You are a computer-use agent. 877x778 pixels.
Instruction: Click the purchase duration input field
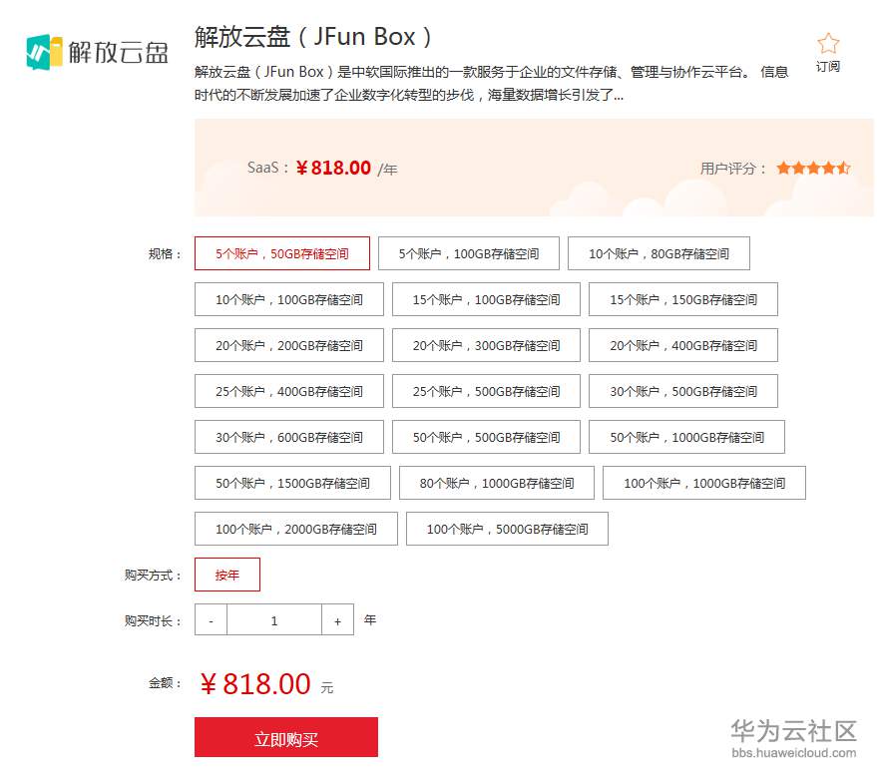(x=273, y=619)
